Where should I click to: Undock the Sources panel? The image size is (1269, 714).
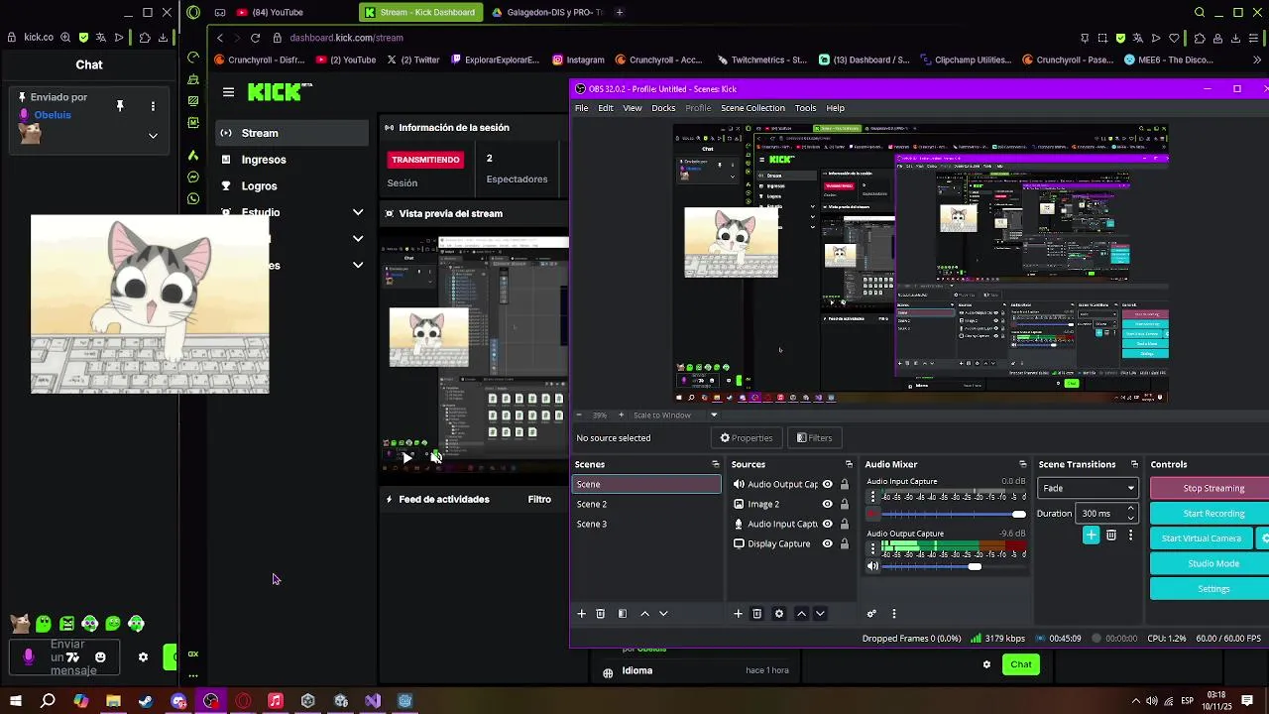click(849, 464)
